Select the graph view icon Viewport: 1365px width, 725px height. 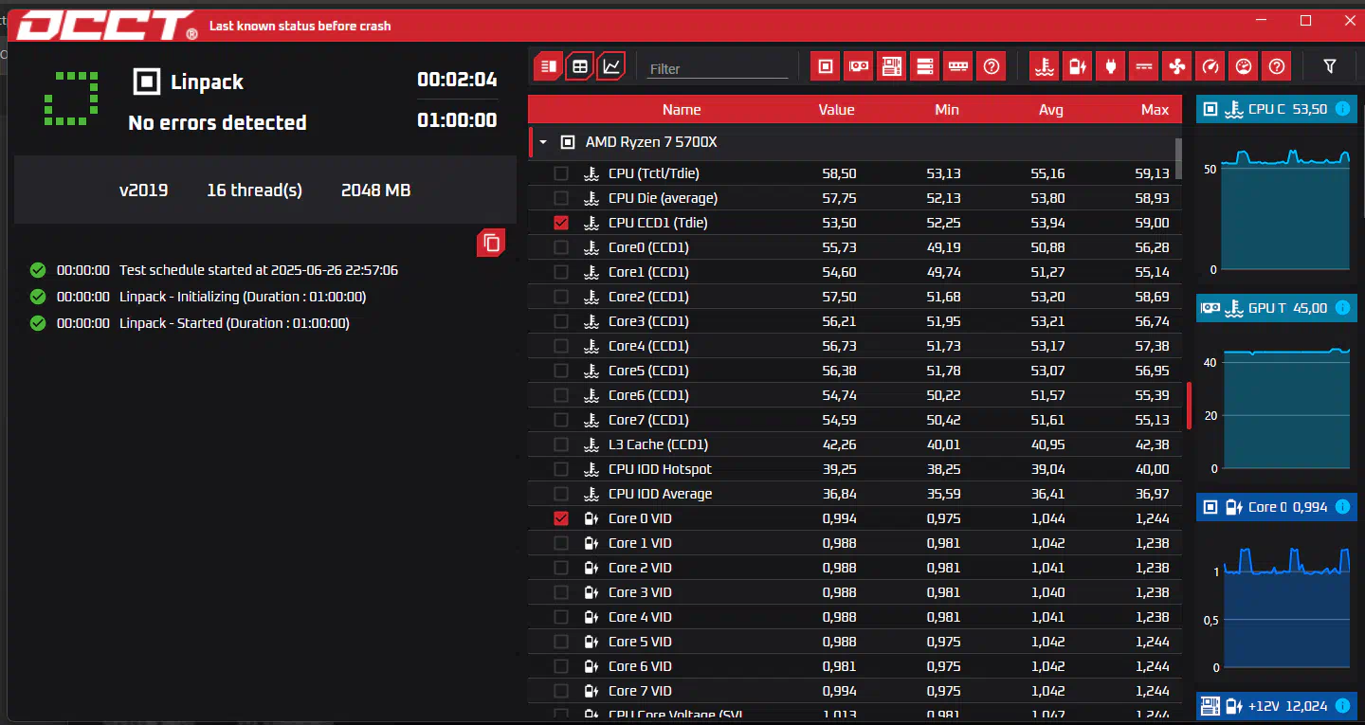point(612,66)
